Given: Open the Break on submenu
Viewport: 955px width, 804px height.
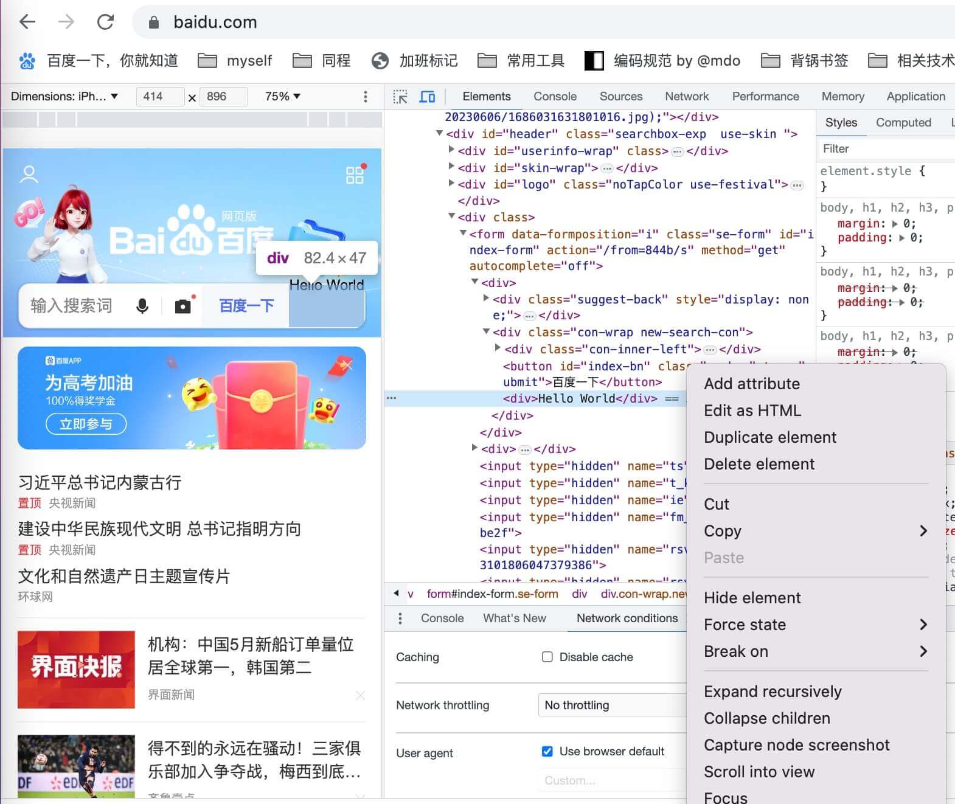Looking at the screenshot, I should [x=816, y=651].
